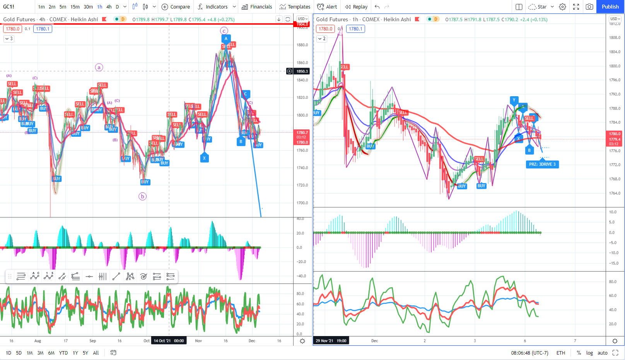The image size is (625, 360).
Task: Open the bar's style icon in toolbar
Action: click(135, 7)
